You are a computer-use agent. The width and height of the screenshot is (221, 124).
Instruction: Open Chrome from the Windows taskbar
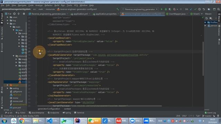pyautogui.click(x=25, y=121)
